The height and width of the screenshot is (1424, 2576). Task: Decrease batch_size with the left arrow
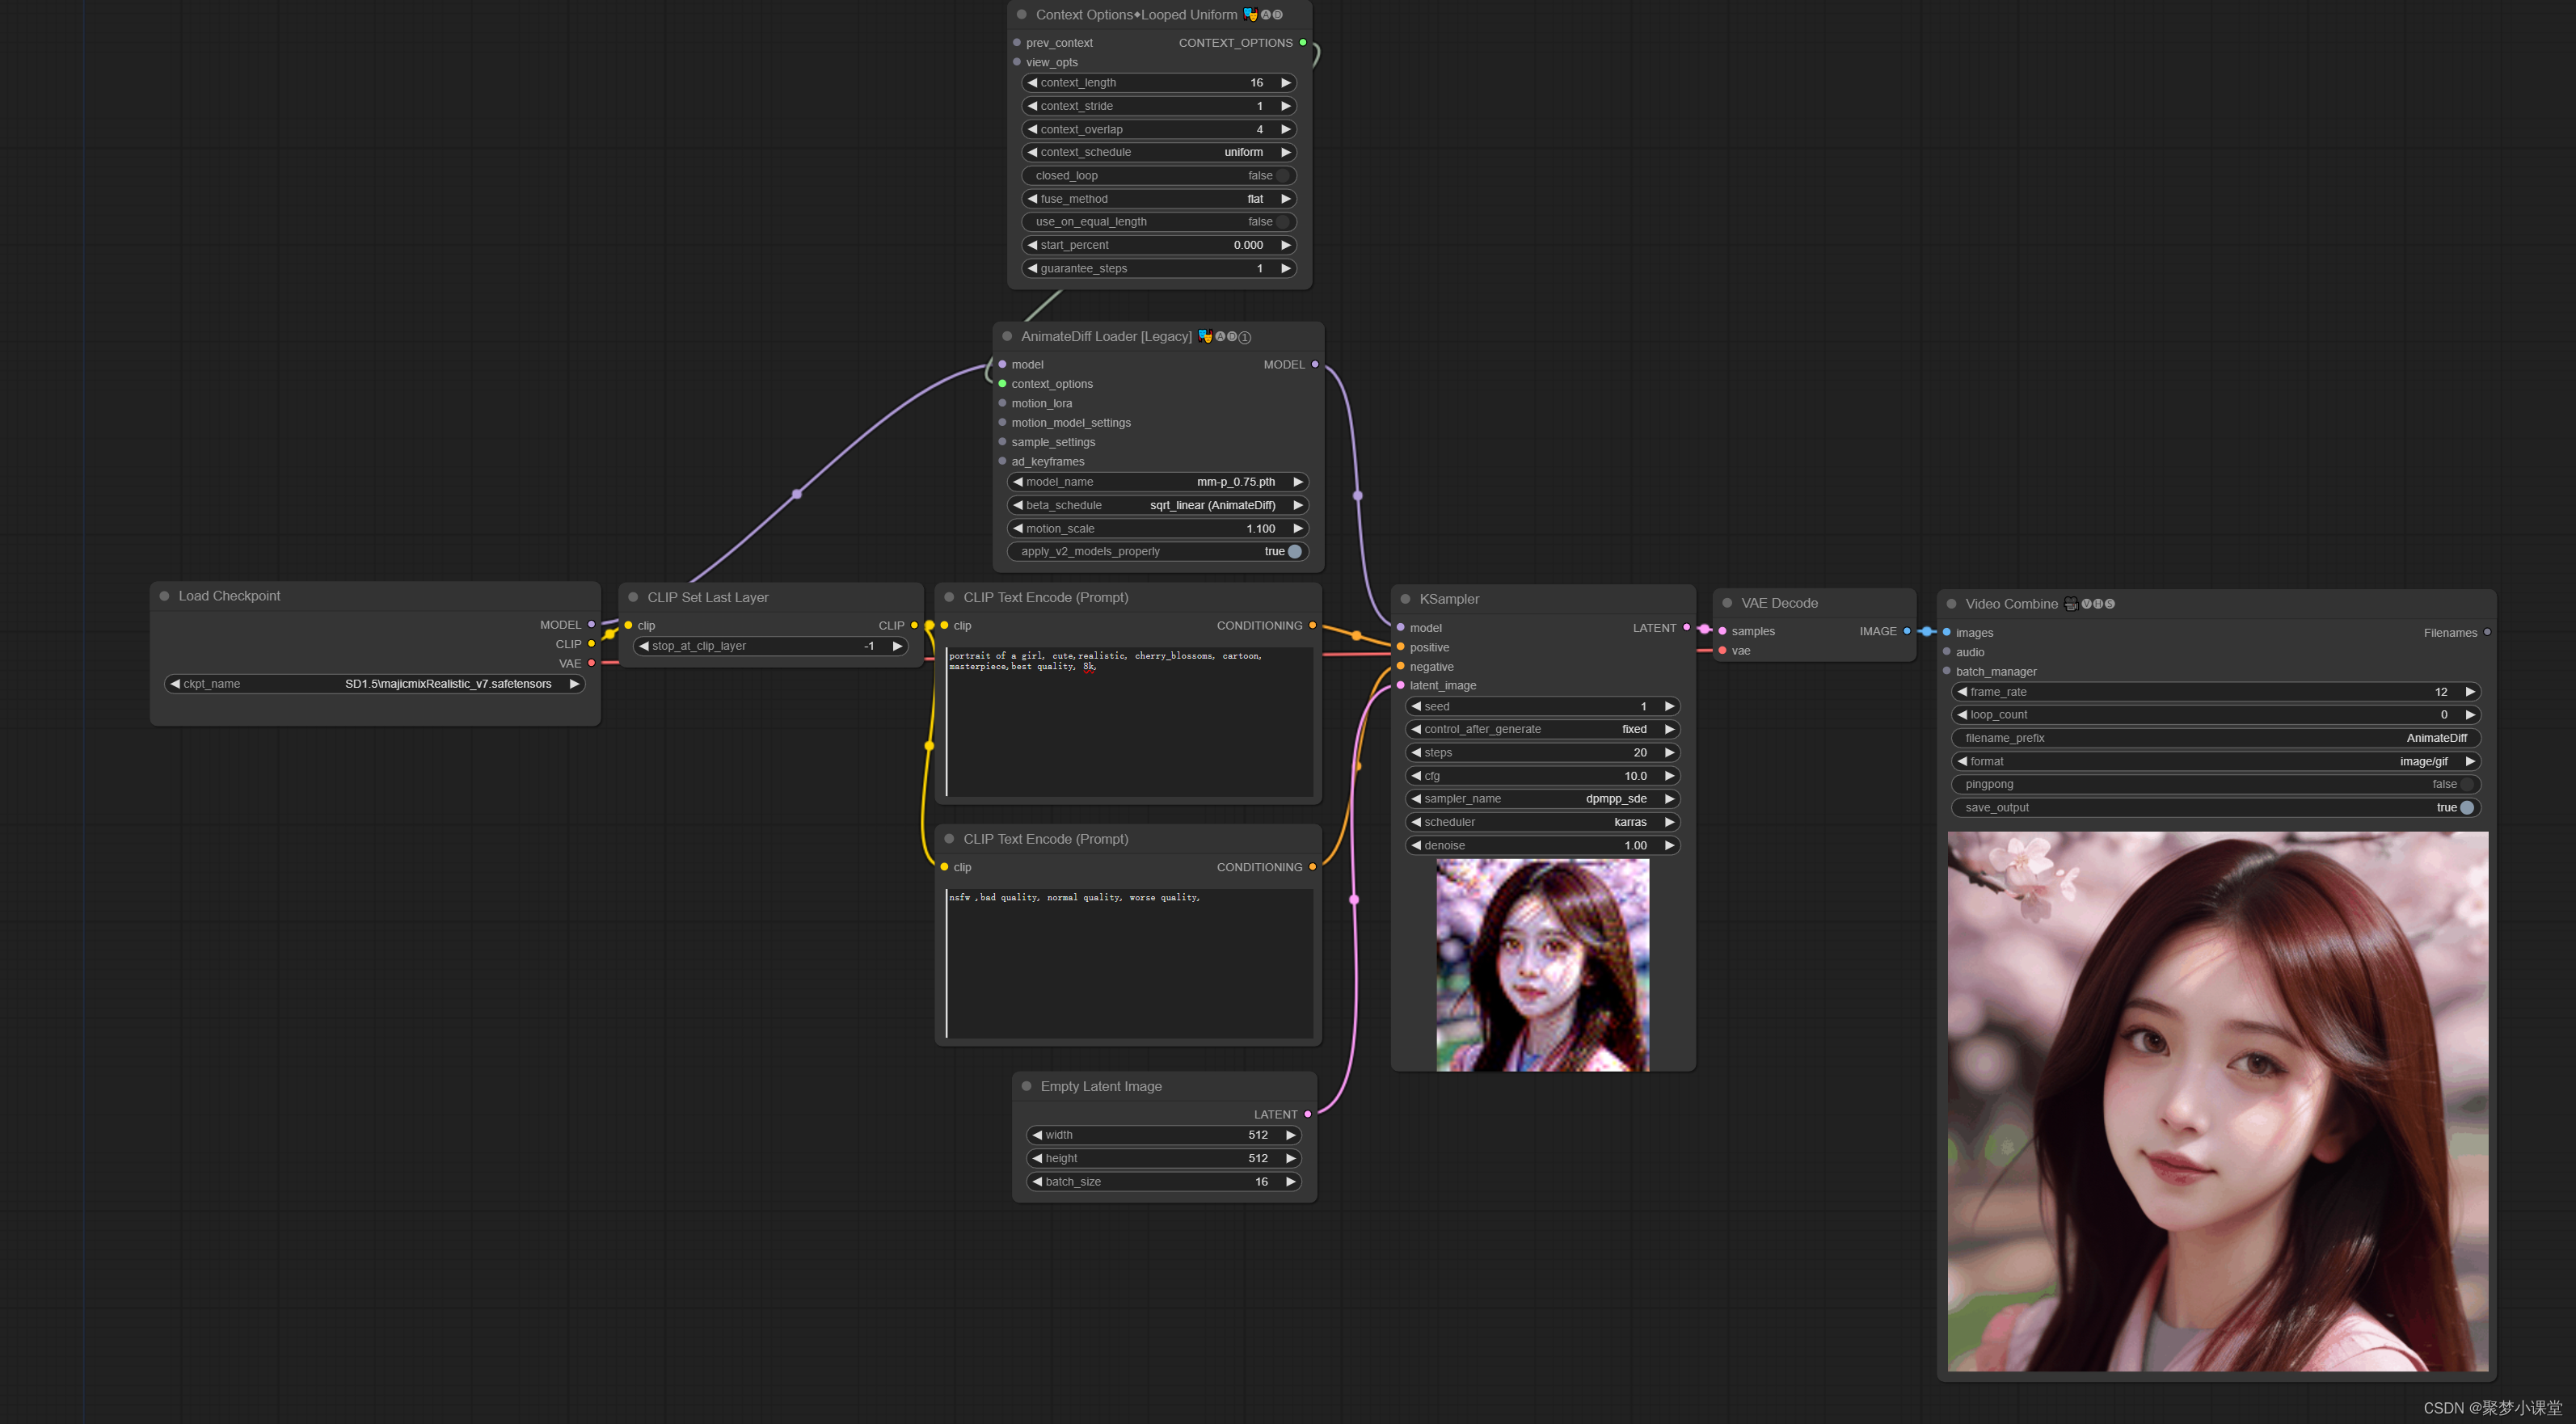[1037, 1182]
